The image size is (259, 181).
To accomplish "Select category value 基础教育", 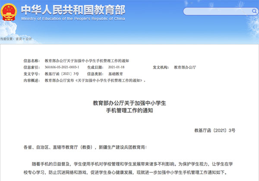I will point(115,74).
